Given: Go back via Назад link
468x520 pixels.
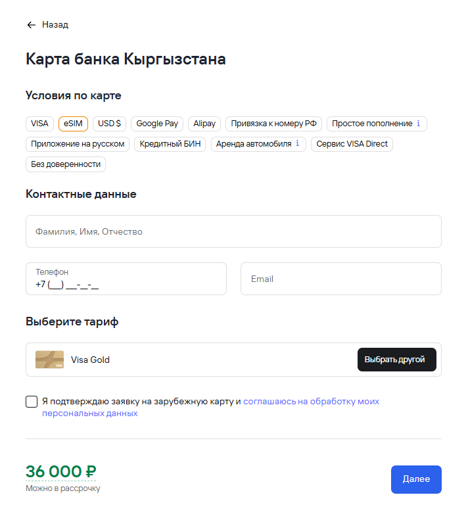Looking at the screenshot, I should [x=55, y=25].
